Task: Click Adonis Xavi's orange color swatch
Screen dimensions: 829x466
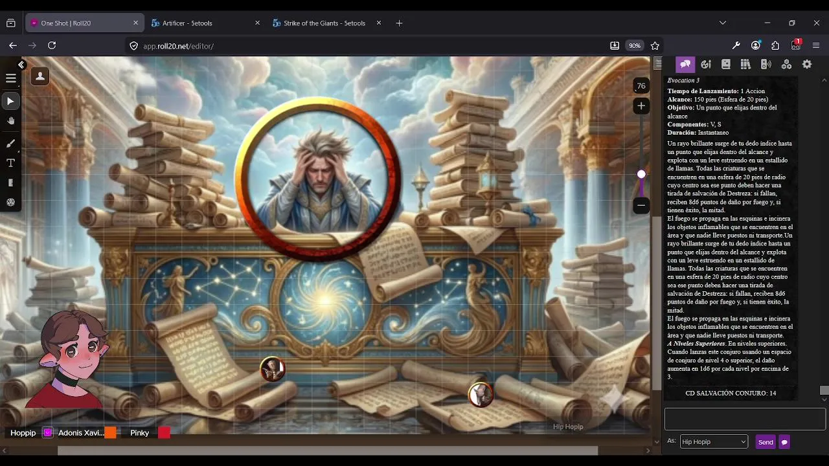Action: pos(111,433)
